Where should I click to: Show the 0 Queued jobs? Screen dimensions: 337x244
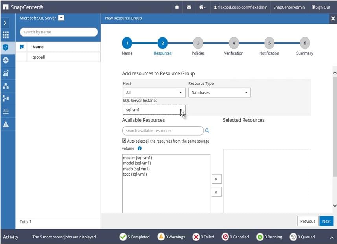point(302,237)
